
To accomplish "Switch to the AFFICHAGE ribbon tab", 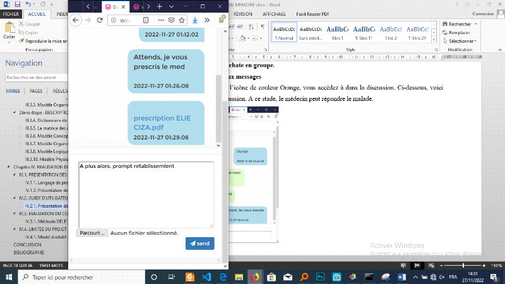I will pyautogui.click(x=273, y=13).
